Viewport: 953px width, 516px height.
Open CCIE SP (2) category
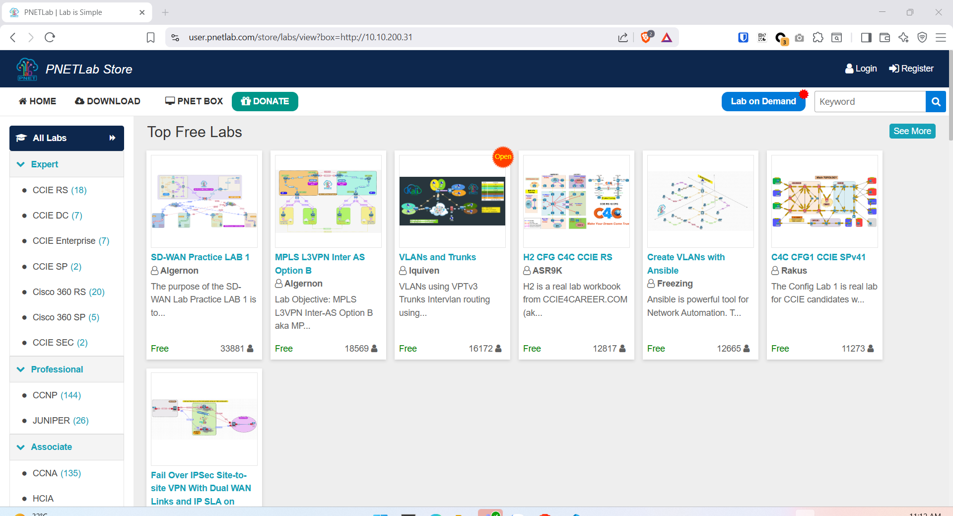click(57, 267)
